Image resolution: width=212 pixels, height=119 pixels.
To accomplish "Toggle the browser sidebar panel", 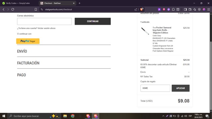I will 185,10.
